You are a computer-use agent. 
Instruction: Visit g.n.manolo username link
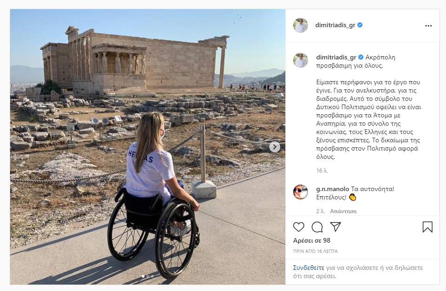[x=332, y=189]
